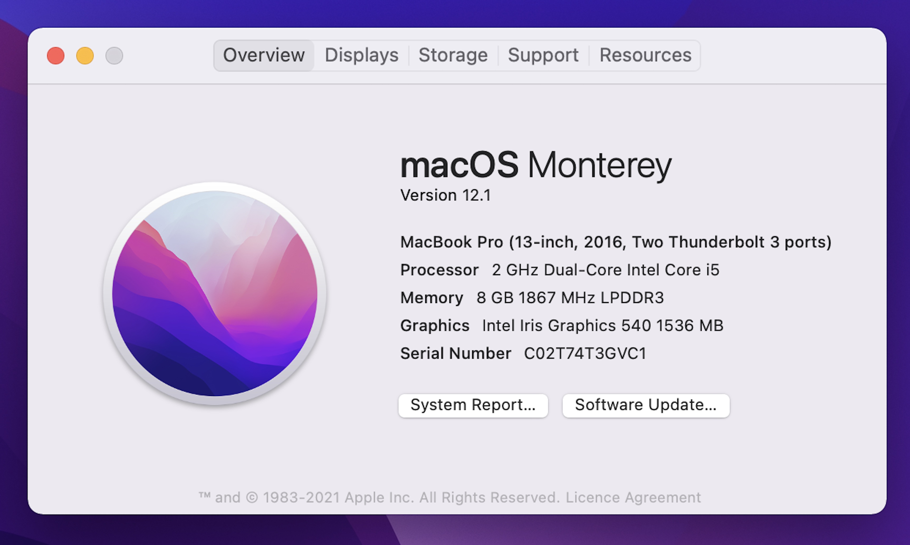Launch Software Update
The width and height of the screenshot is (910, 545).
pyautogui.click(x=645, y=406)
